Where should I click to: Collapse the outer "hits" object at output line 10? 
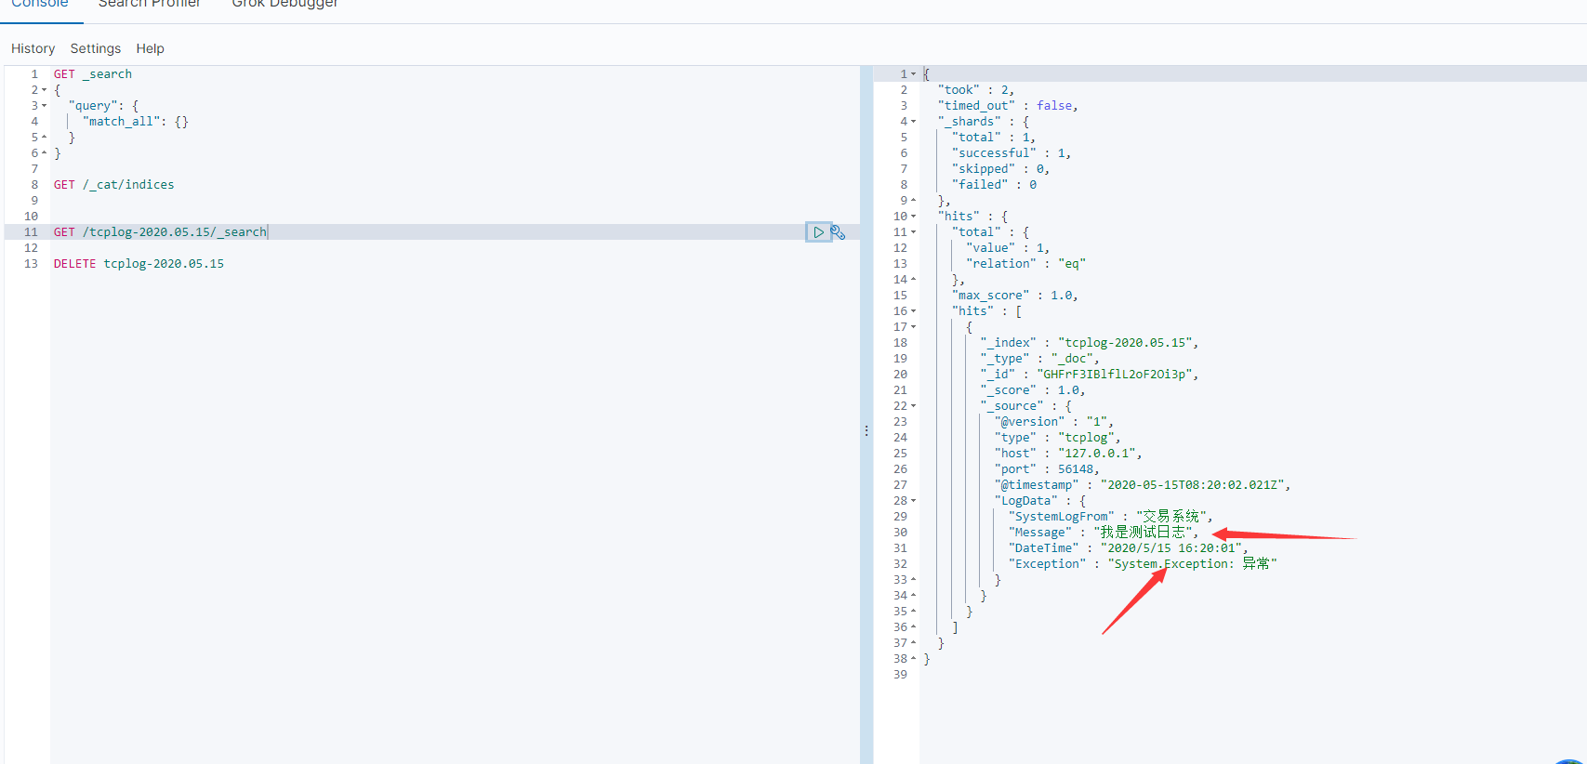913,217
